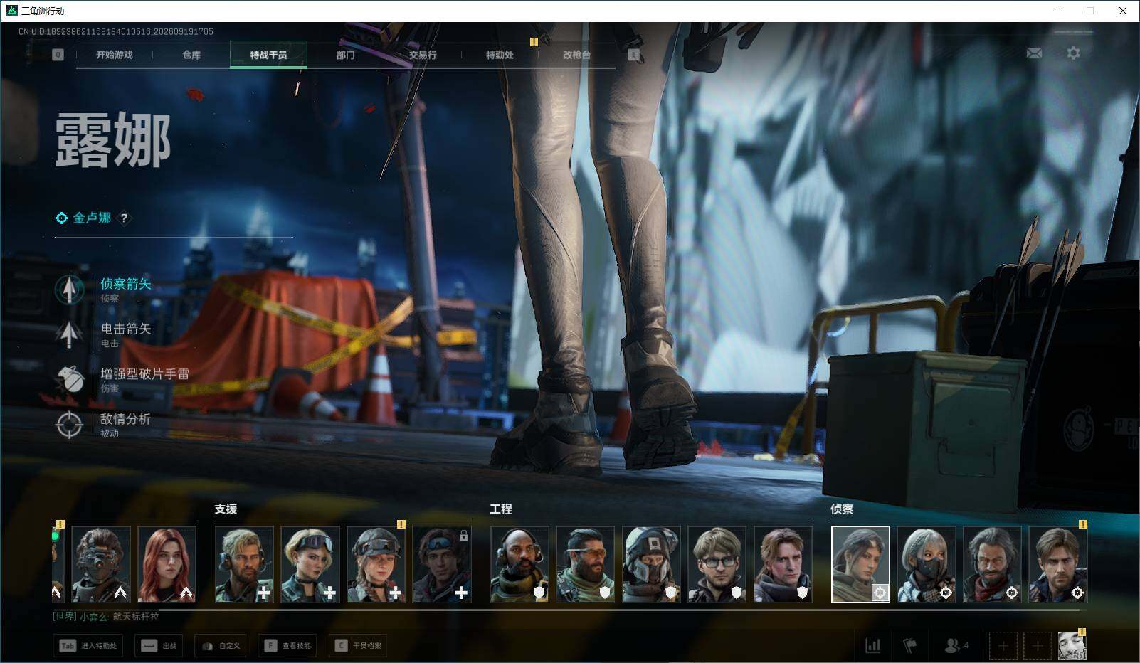Click the 侦察 category header
The image size is (1140, 663).
(842, 509)
